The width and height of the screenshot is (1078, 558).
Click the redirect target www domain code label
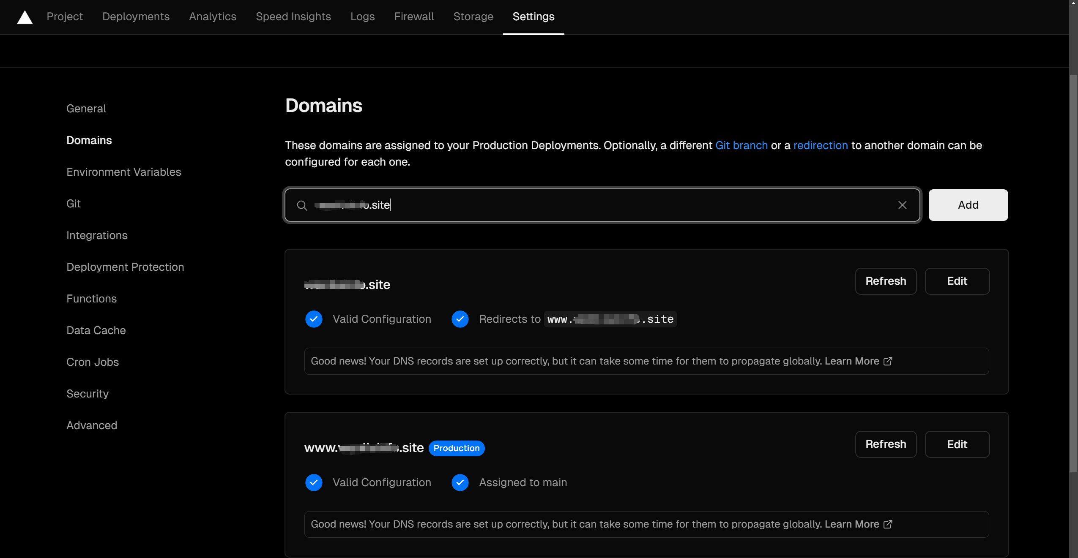610,319
